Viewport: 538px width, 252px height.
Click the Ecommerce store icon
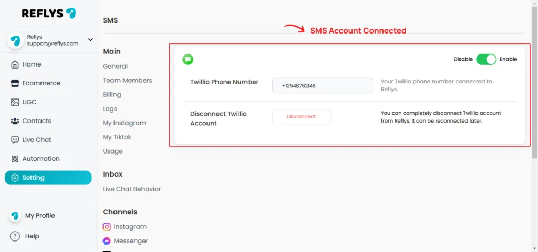pos(15,83)
